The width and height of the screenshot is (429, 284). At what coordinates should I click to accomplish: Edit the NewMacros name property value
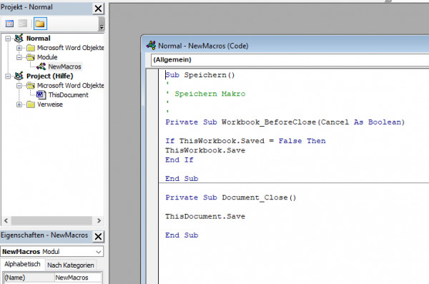(78, 278)
